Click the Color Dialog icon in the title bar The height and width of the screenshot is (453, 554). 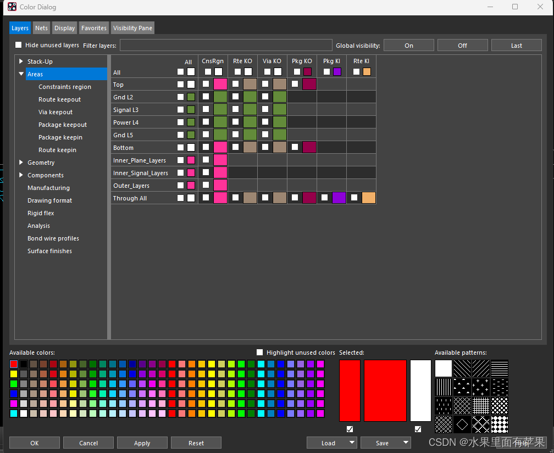tap(12, 7)
